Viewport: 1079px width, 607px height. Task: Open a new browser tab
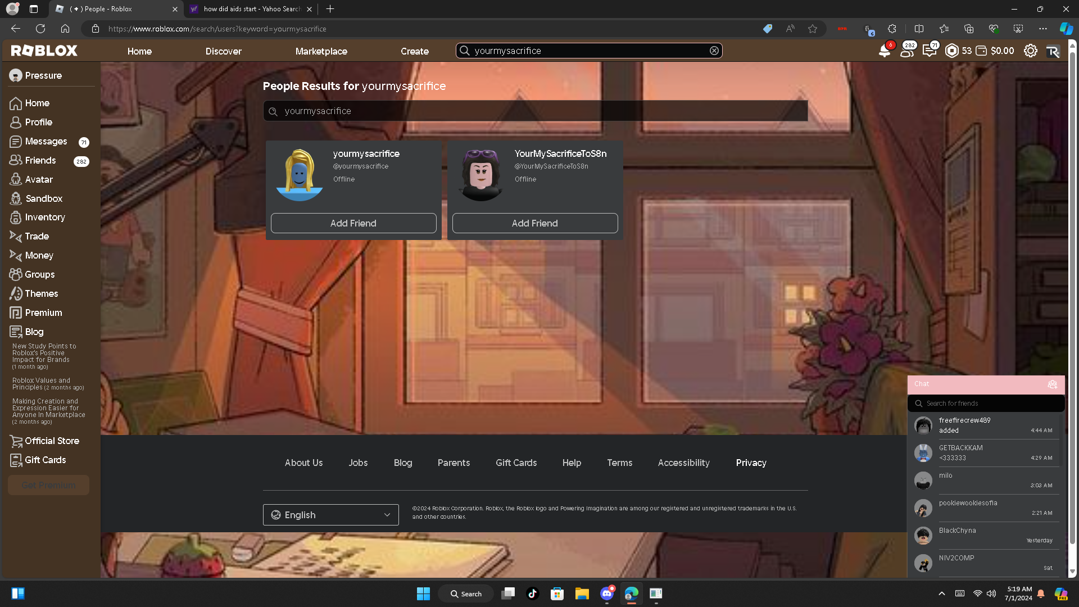[330, 9]
